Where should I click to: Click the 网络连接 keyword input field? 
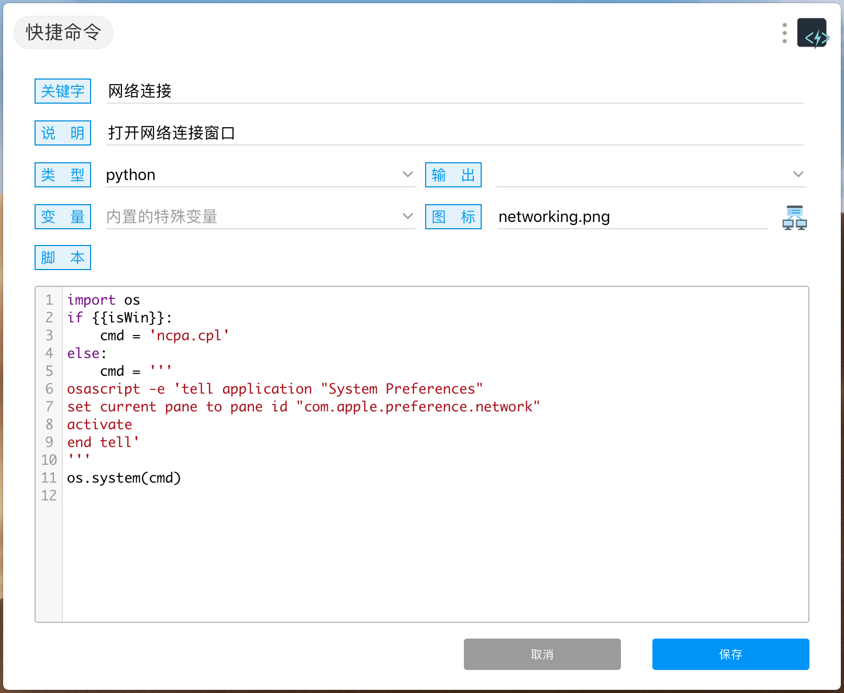tap(314, 91)
